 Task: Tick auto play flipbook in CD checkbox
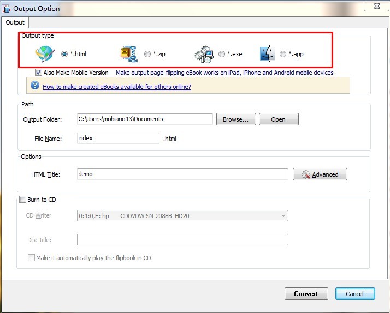pyautogui.click(x=31, y=257)
